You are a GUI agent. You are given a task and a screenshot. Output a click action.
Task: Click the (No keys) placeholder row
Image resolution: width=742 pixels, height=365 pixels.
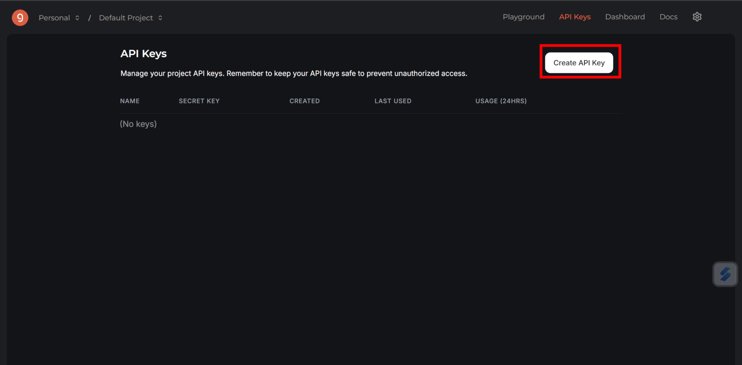[x=138, y=124]
